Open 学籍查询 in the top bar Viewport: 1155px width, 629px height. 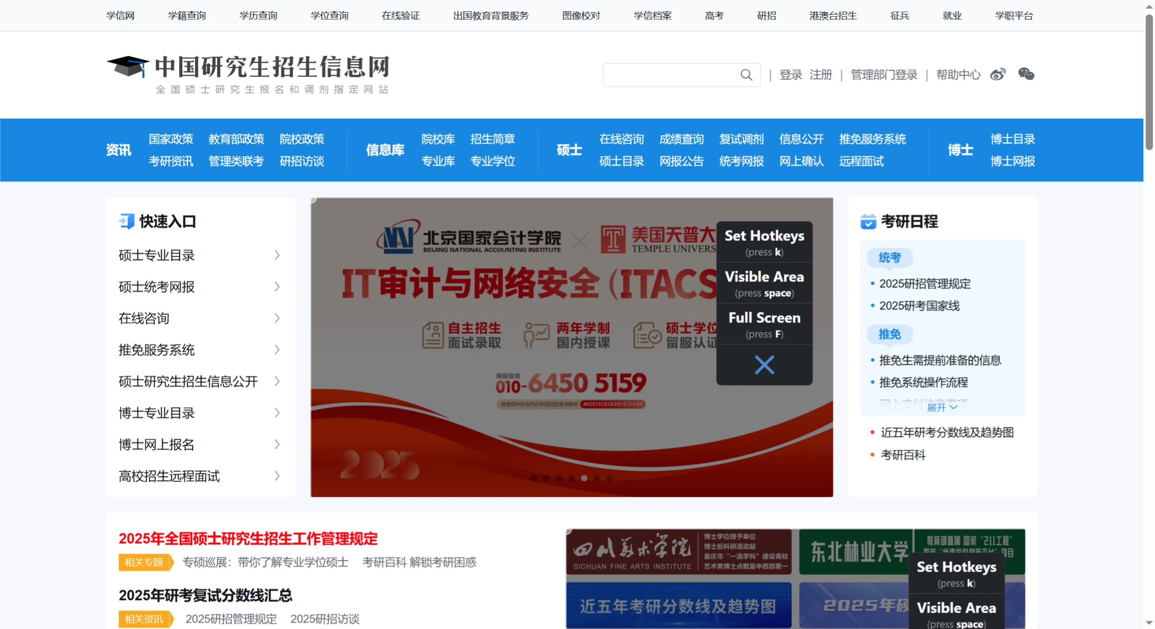pos(187,16)
